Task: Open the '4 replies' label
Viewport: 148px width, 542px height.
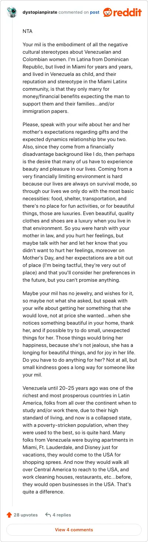Action: tap(62, 515)
